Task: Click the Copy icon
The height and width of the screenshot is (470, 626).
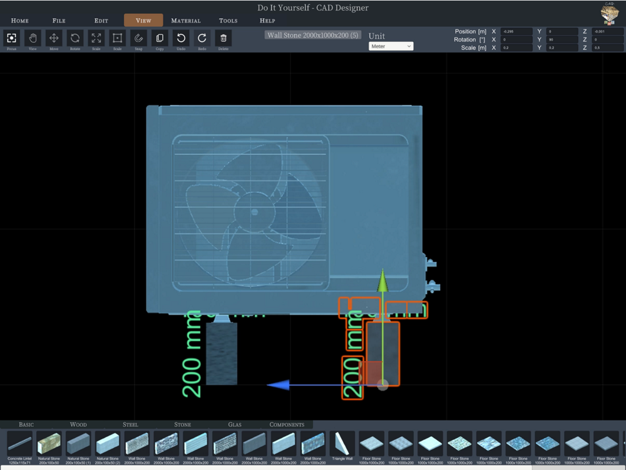Action: coord(160,38)
